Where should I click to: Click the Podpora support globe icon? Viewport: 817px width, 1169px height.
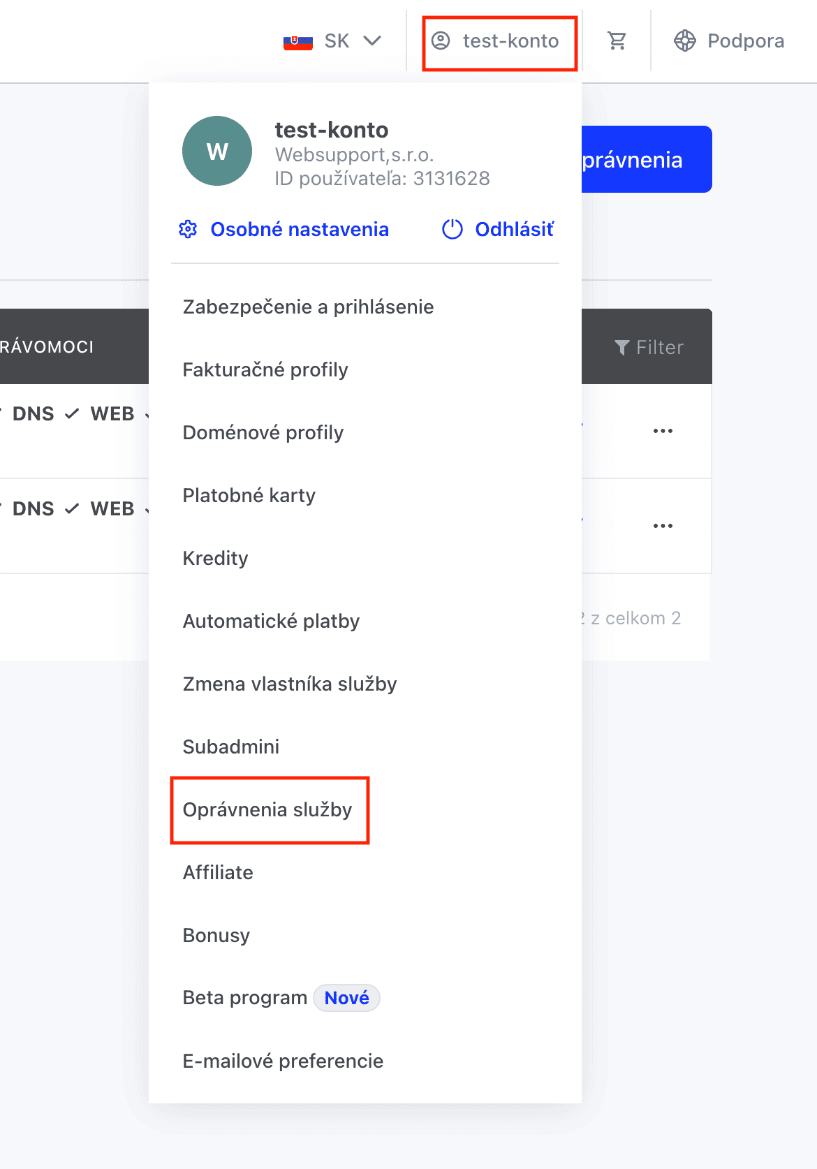685,41
